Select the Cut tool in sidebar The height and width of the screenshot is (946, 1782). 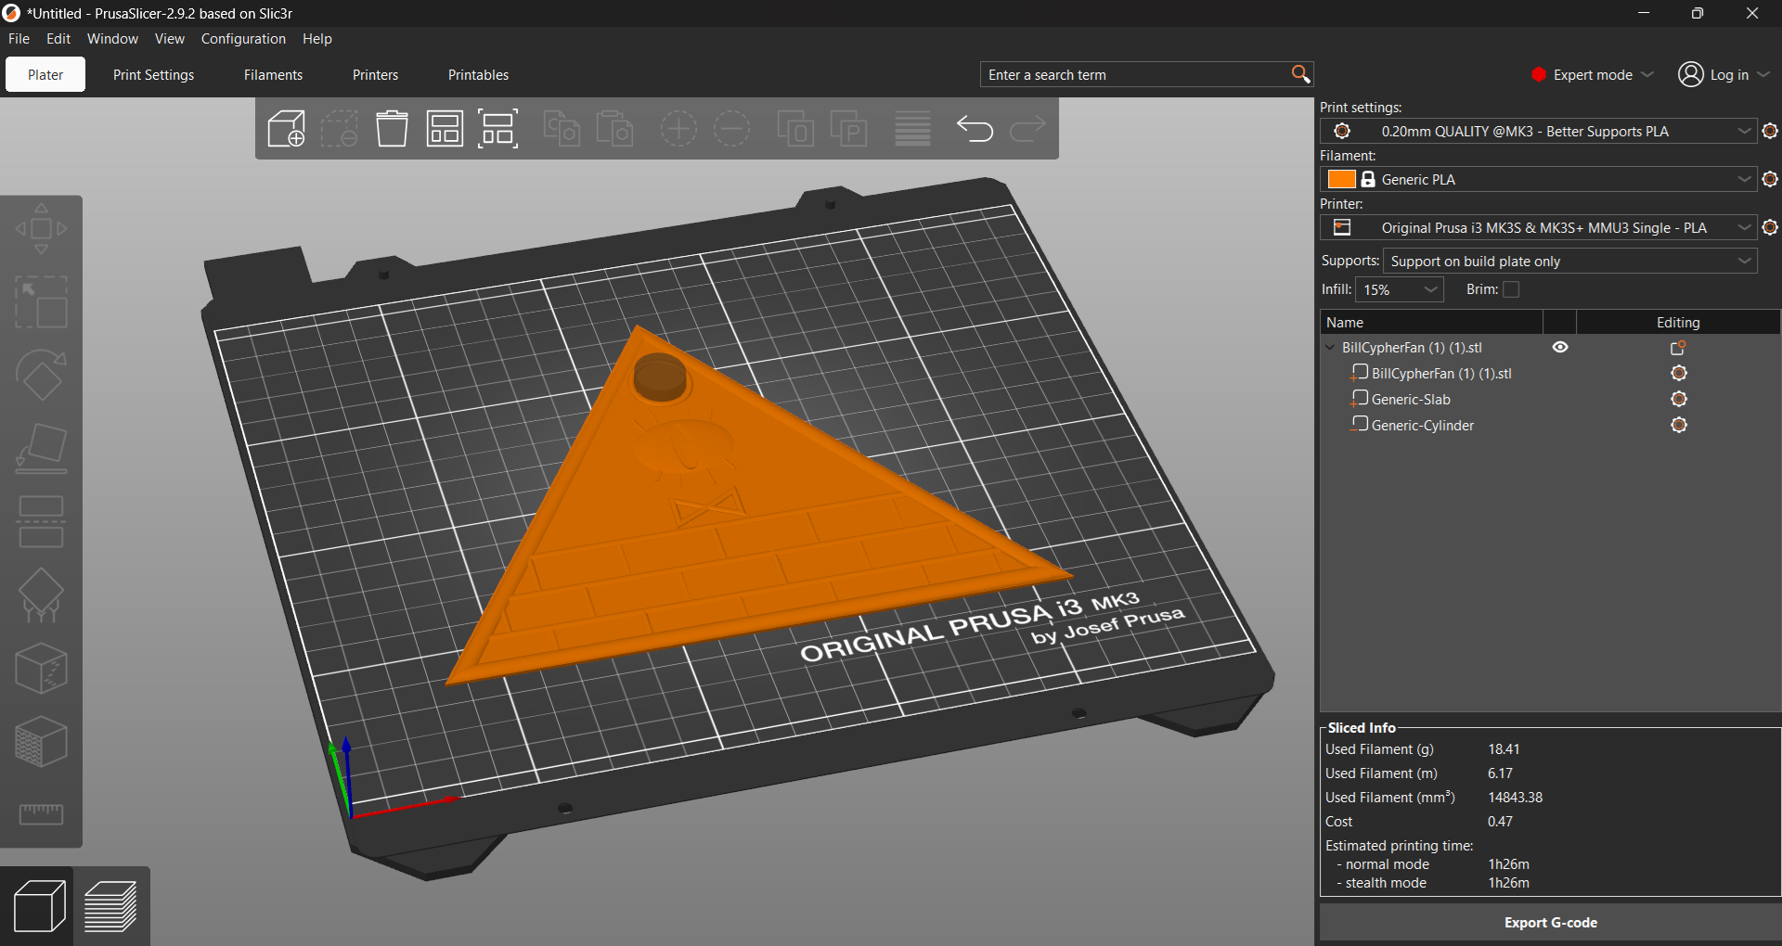click(41, 522)
